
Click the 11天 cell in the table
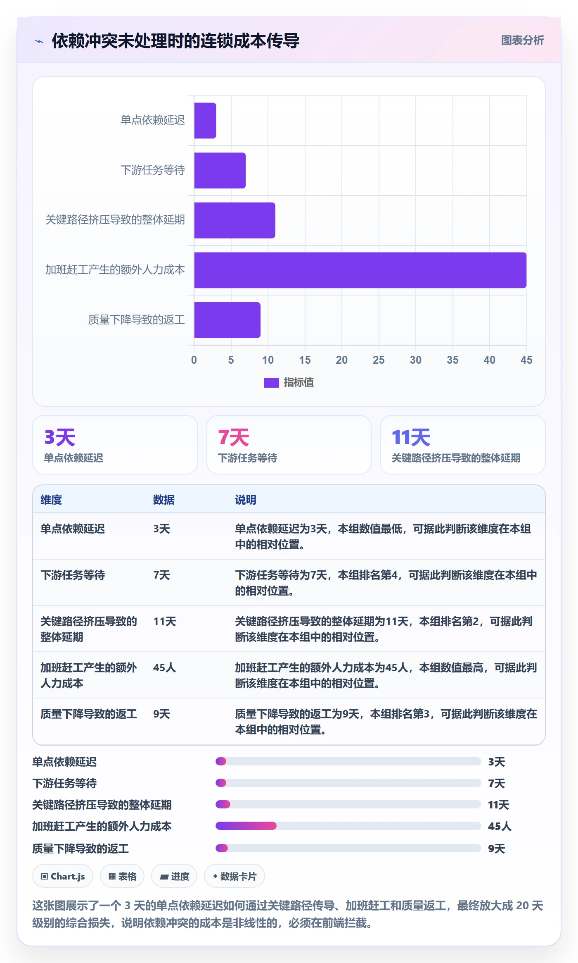(165, 621)
